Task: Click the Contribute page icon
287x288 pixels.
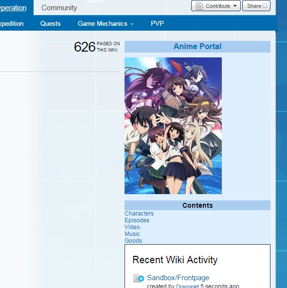Action: (x=199, y=6)
